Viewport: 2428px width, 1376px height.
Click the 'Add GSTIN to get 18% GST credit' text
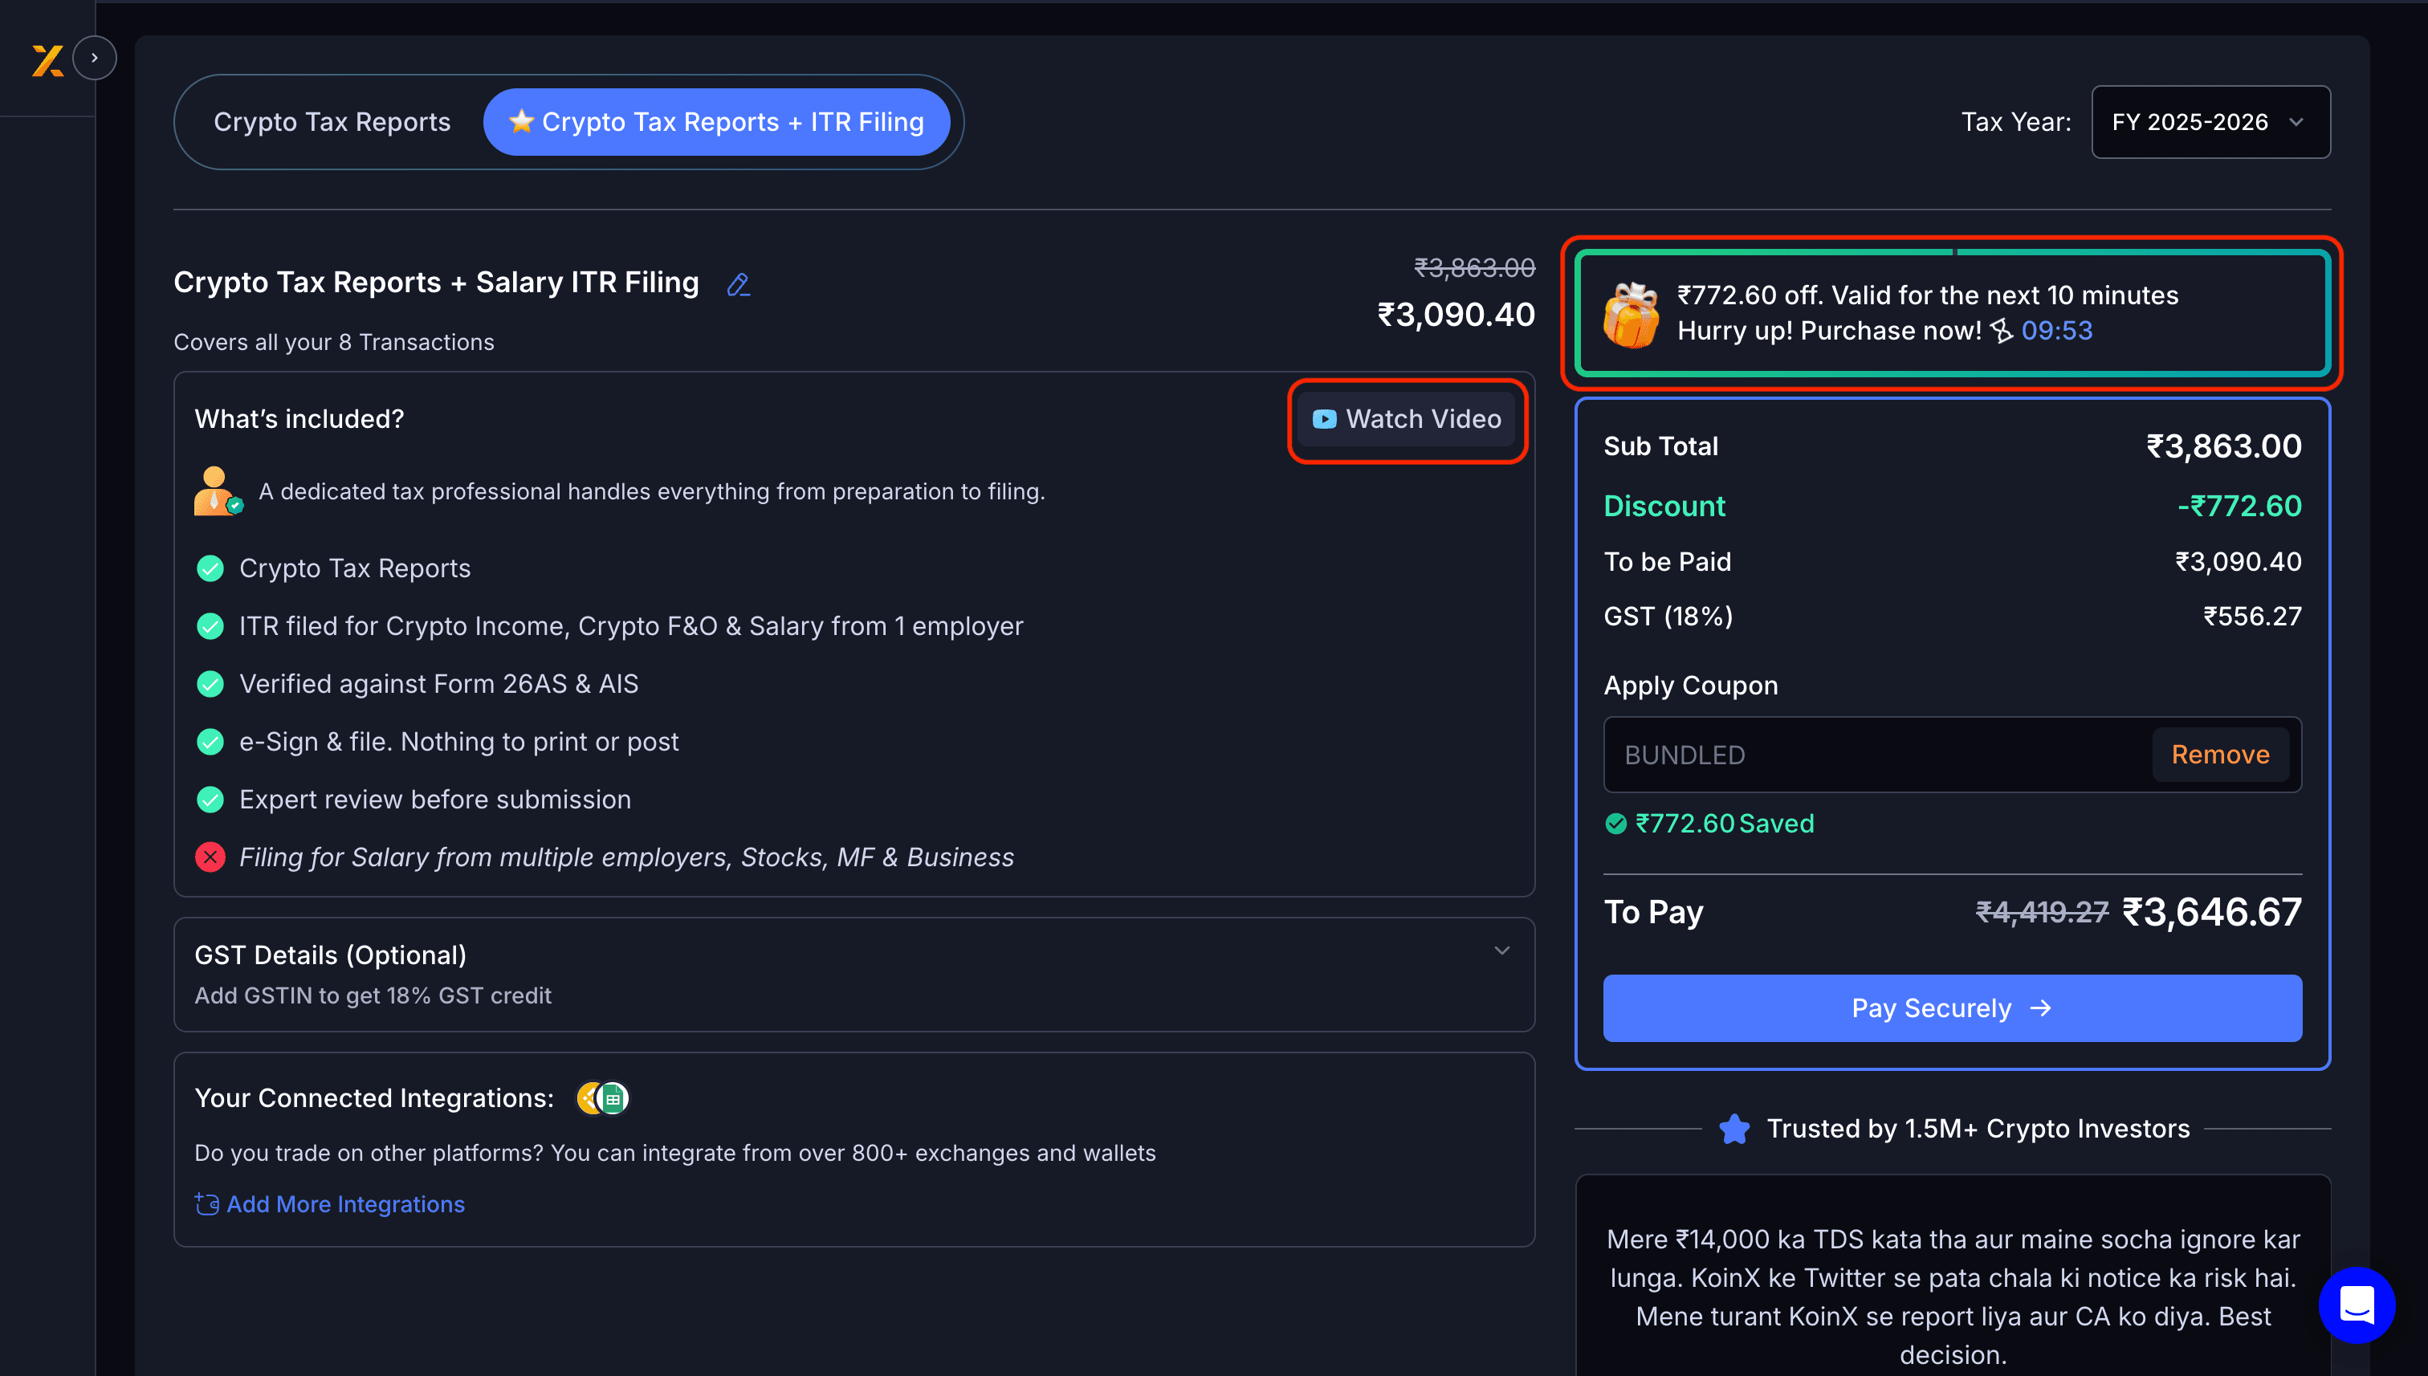(373, 996)
